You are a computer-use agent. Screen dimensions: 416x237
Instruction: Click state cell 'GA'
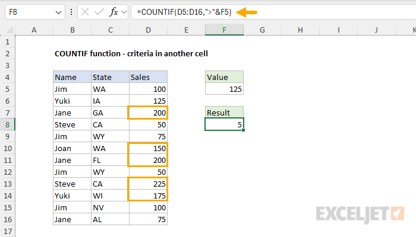click(111, 113)
